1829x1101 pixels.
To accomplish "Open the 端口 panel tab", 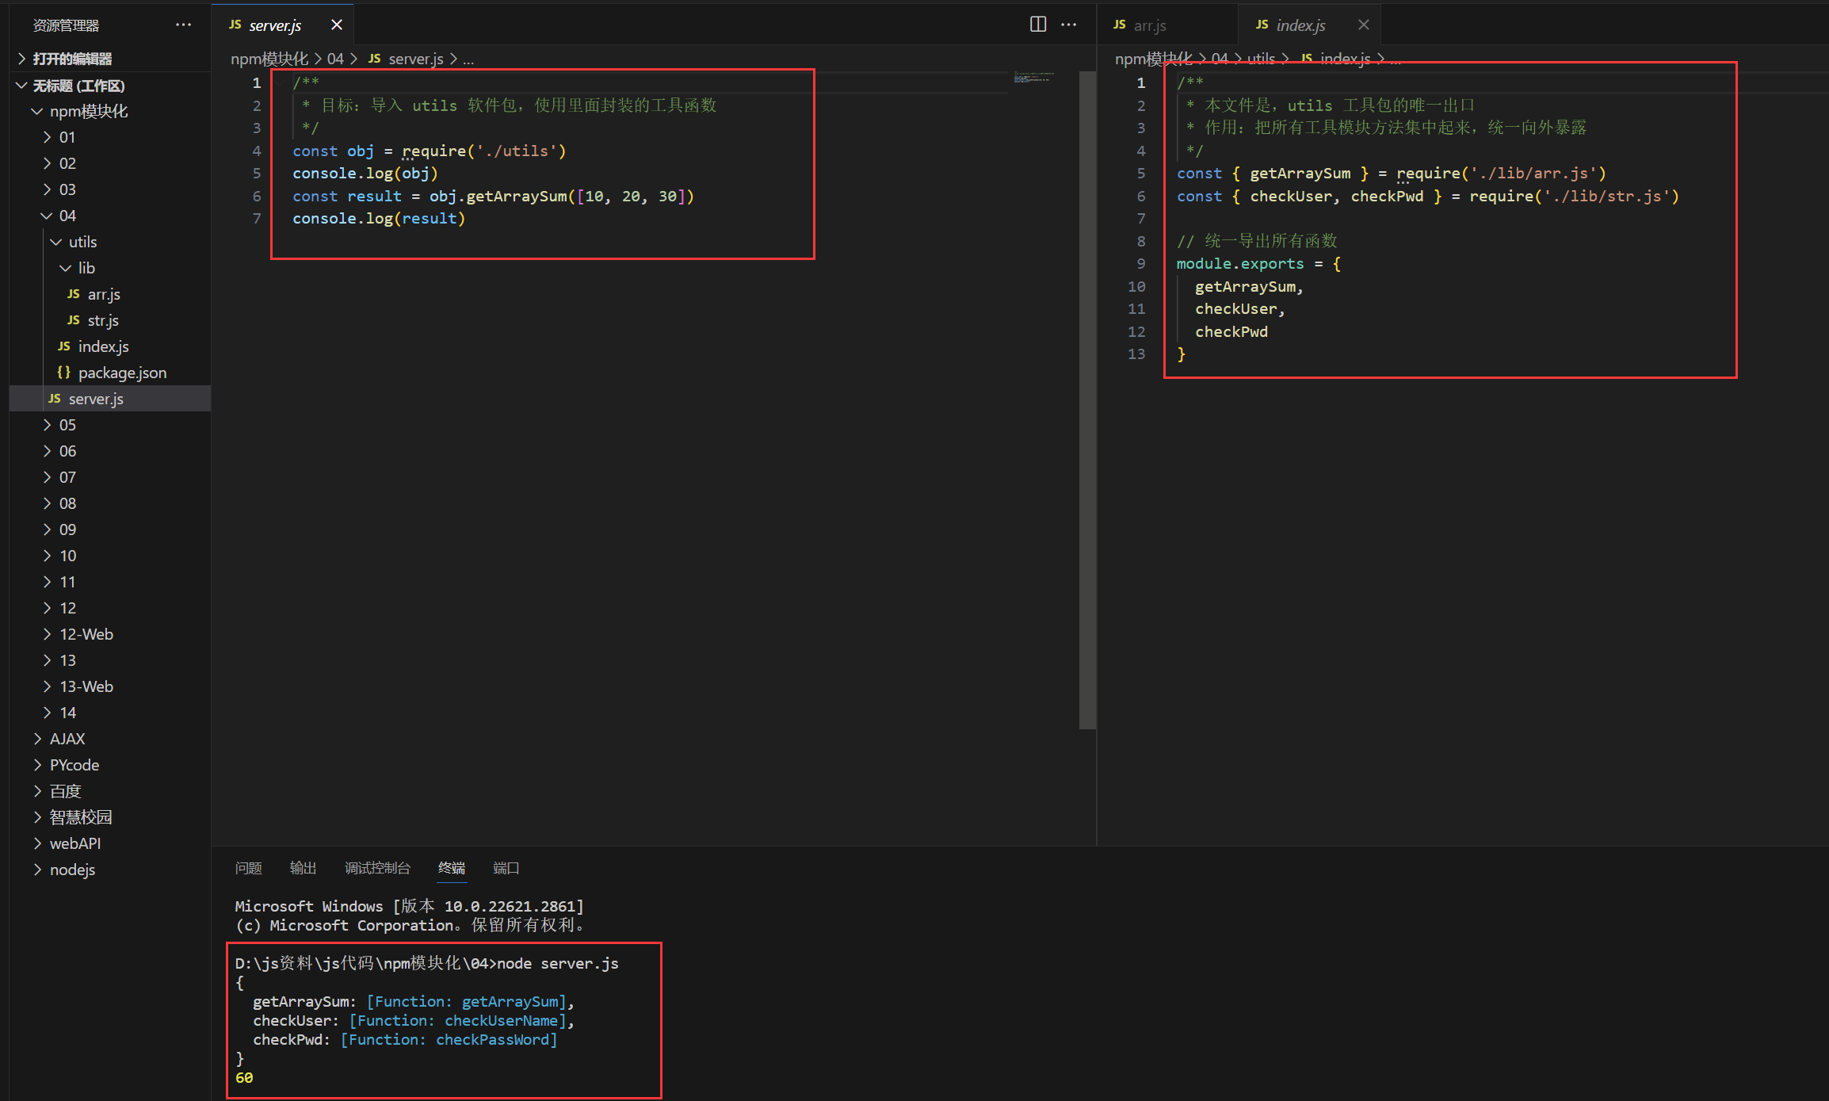I will (506, 868).
